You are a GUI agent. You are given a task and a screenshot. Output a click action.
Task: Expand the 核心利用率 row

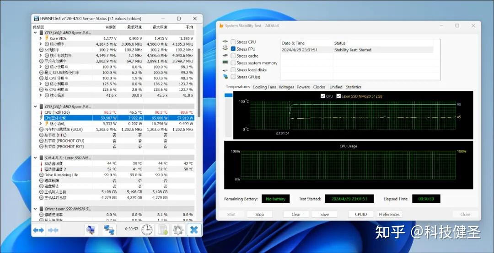(41, 84)
